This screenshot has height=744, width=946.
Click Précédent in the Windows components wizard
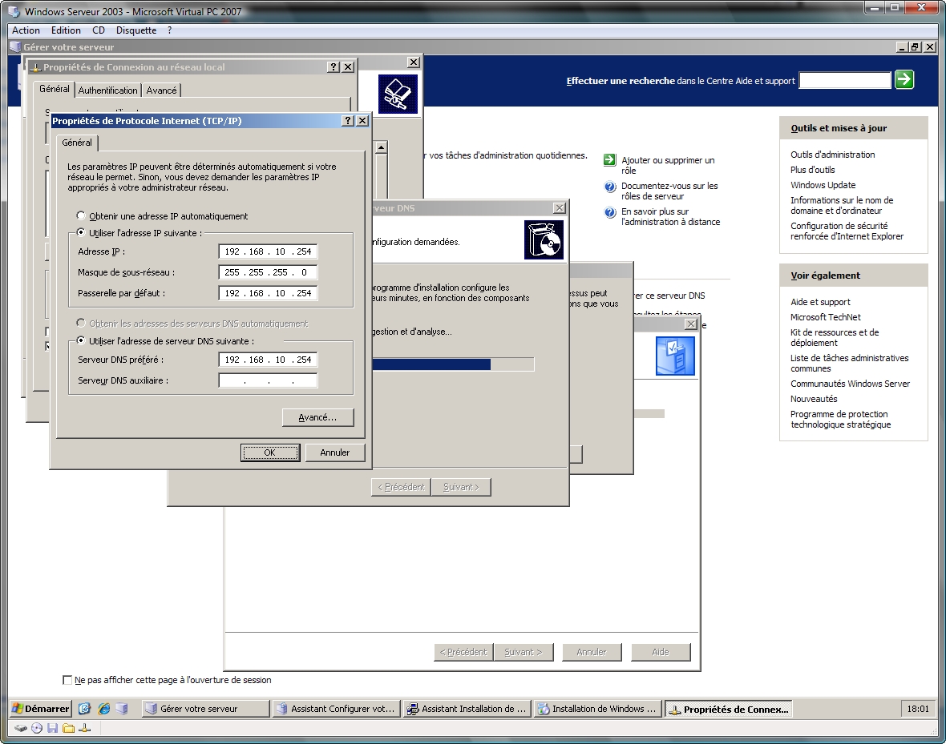(x=401, y=487)
